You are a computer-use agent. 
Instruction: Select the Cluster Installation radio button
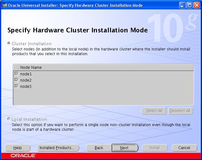(9, 44)
